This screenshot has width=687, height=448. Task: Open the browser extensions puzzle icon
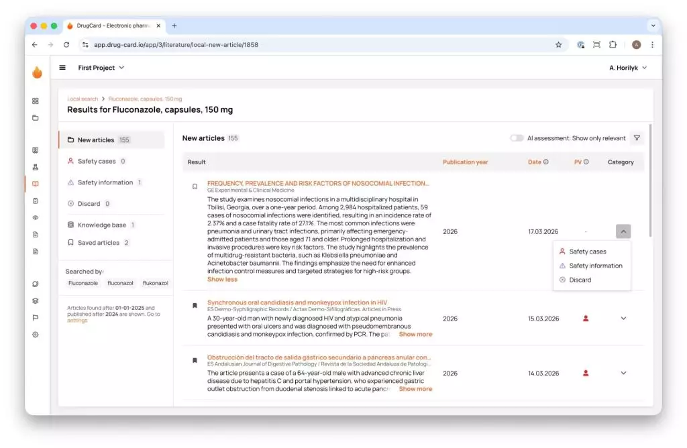(613, 45)
